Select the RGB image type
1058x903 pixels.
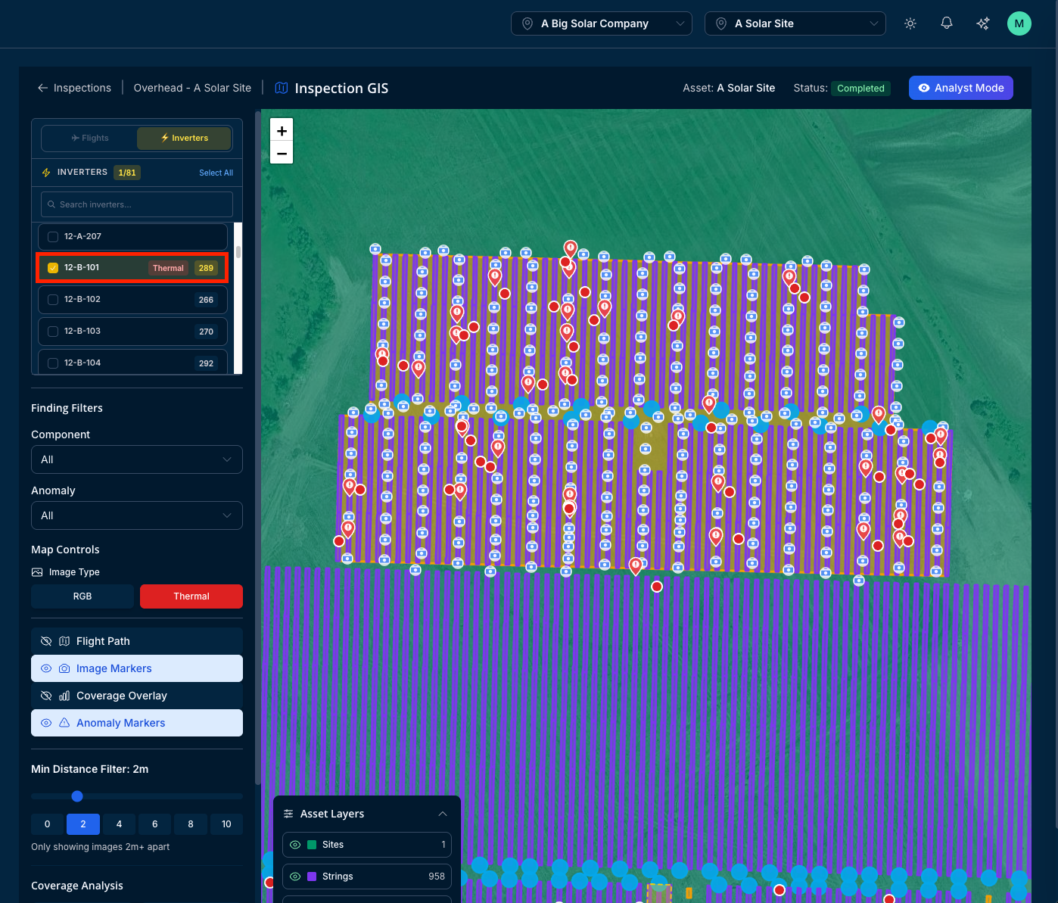(82, 596)
